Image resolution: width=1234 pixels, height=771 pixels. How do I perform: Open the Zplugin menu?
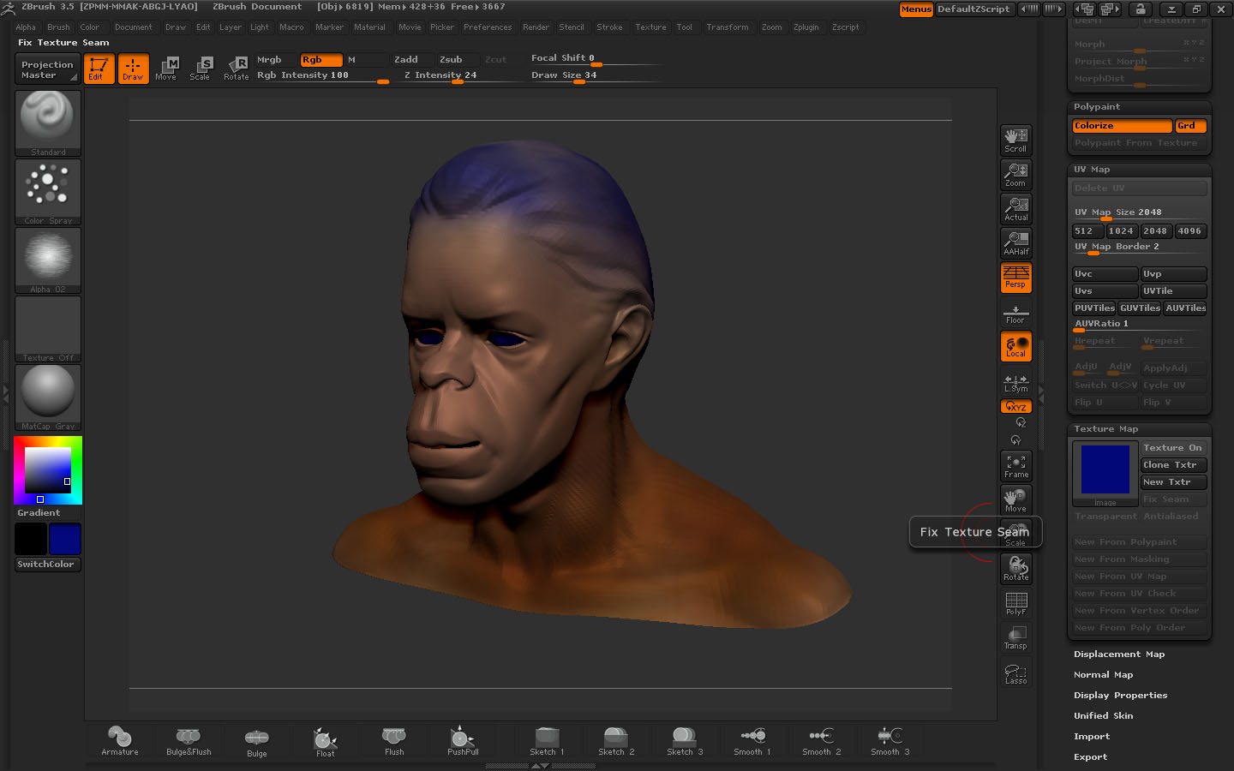(x=806, y=27)
